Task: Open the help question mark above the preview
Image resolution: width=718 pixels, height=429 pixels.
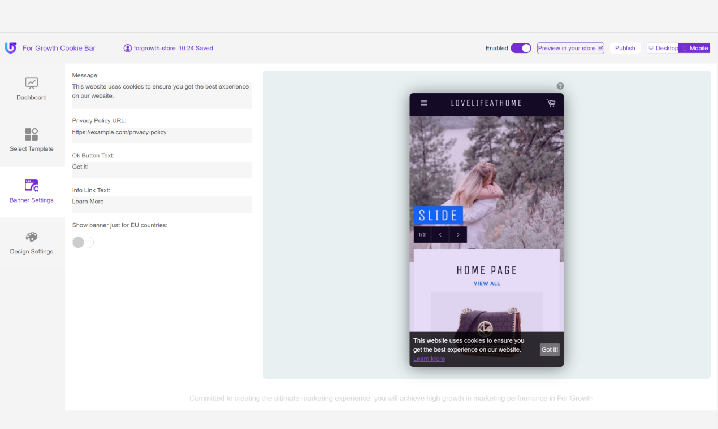Action: (x=560, y=86)
